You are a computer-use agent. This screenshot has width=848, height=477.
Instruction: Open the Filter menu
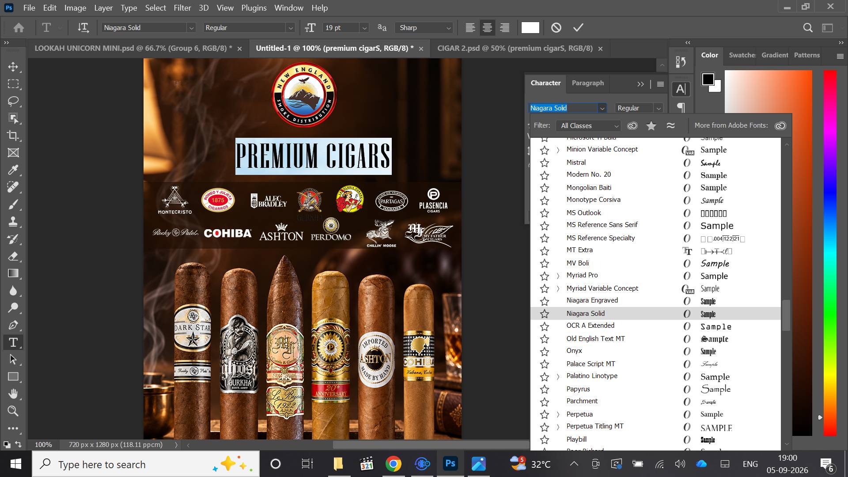182,8
